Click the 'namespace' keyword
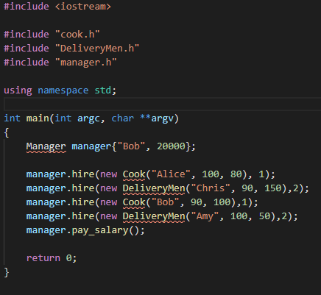The height and width of the screenshot is (295, 321). 63,90
